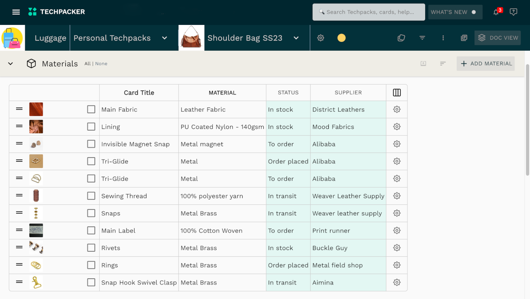
Task: Open settings gear for Lining row
Action: click(397, 127)
